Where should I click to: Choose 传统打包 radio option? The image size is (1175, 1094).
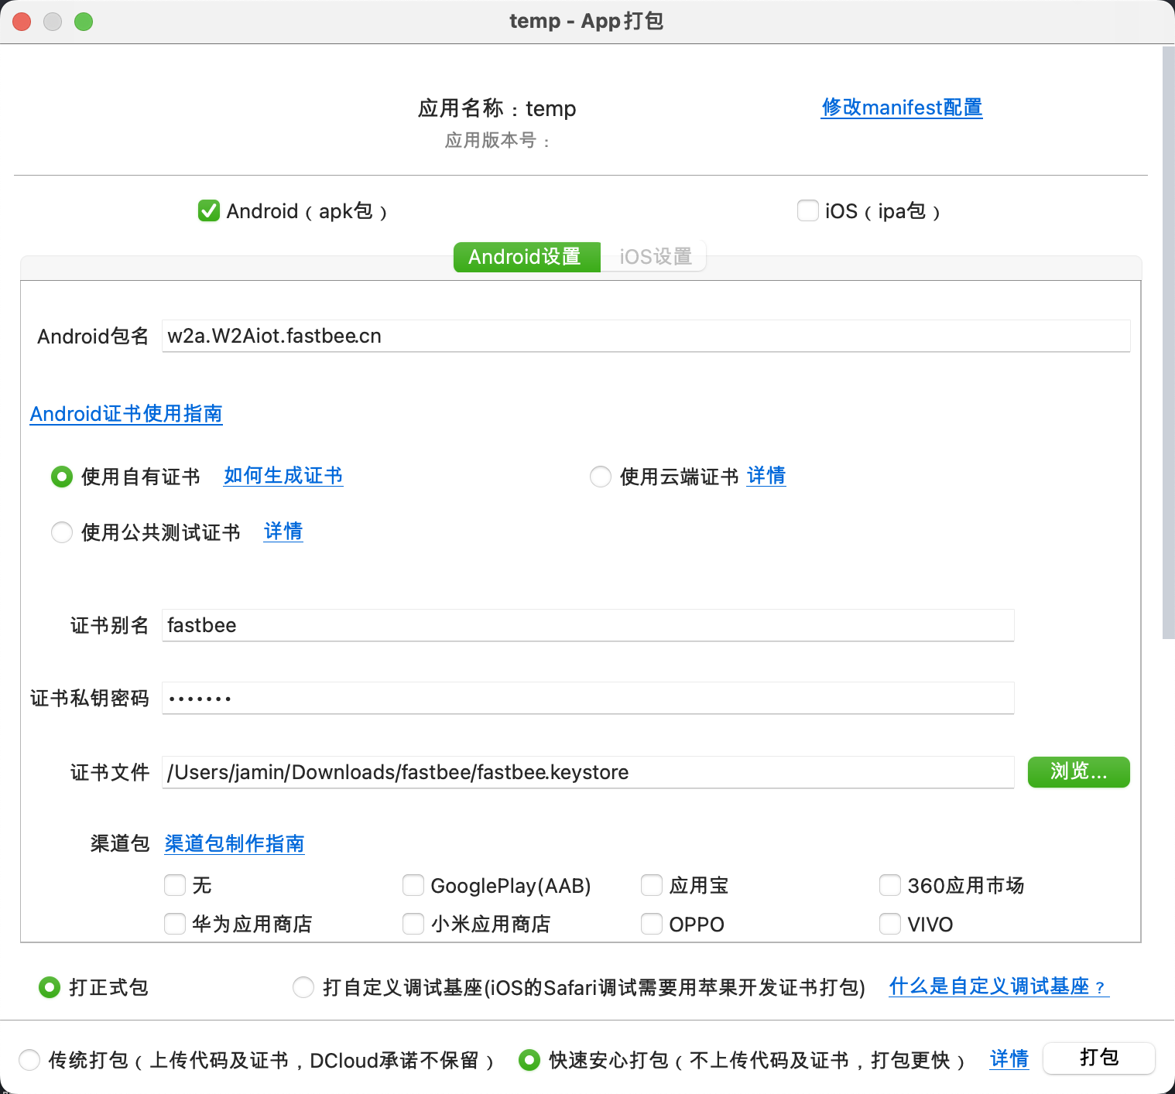[x=29, y=1060]
